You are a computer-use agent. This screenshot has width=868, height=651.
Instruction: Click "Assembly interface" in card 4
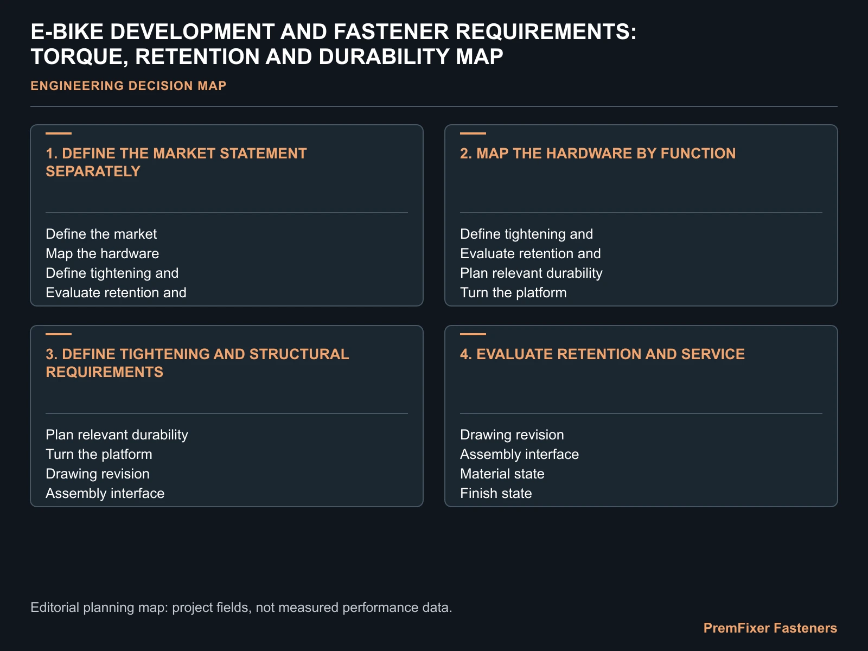[x=520, y=454]
